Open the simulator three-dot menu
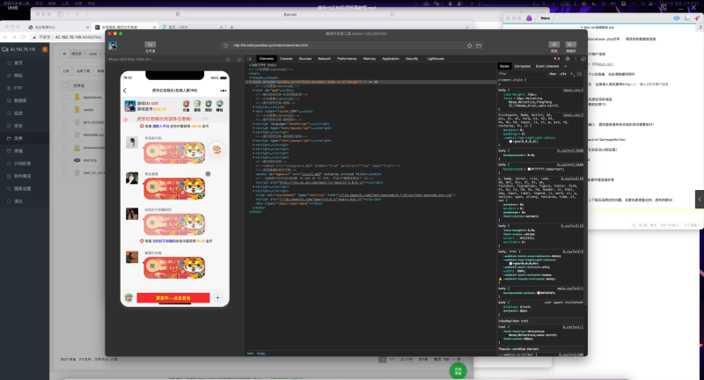Viewport: 704px width, 380px height. (224, 91)
